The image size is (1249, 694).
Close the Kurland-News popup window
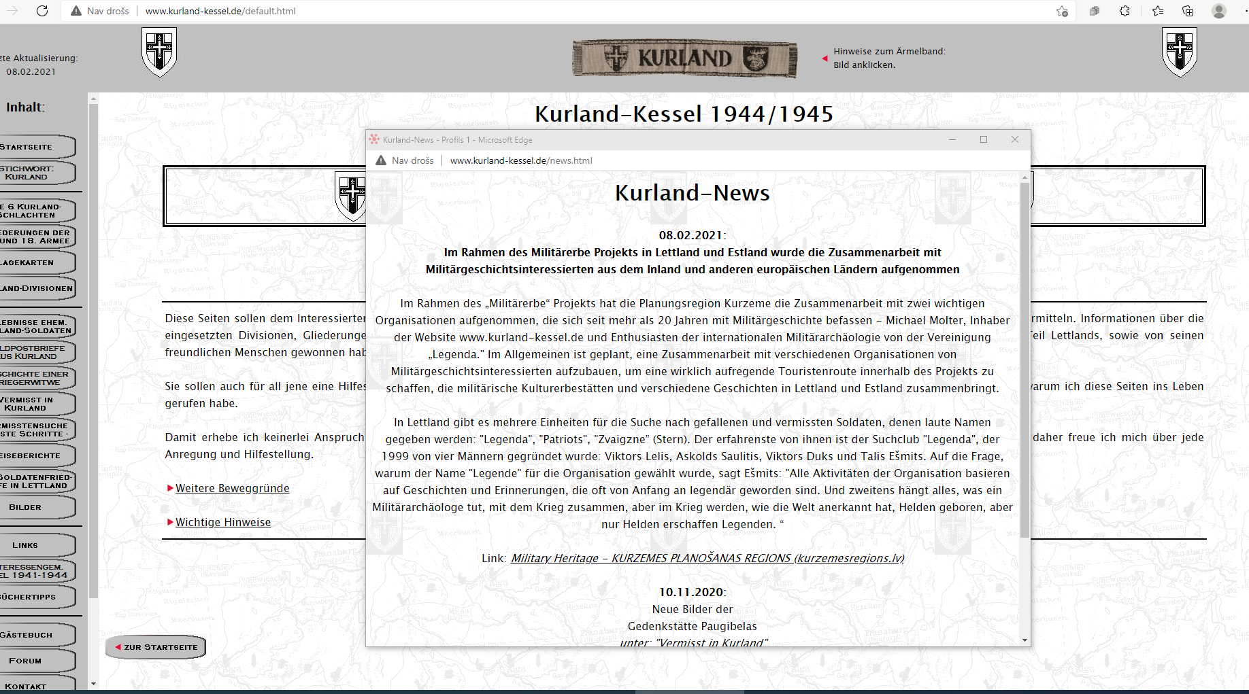(1015, 139)
